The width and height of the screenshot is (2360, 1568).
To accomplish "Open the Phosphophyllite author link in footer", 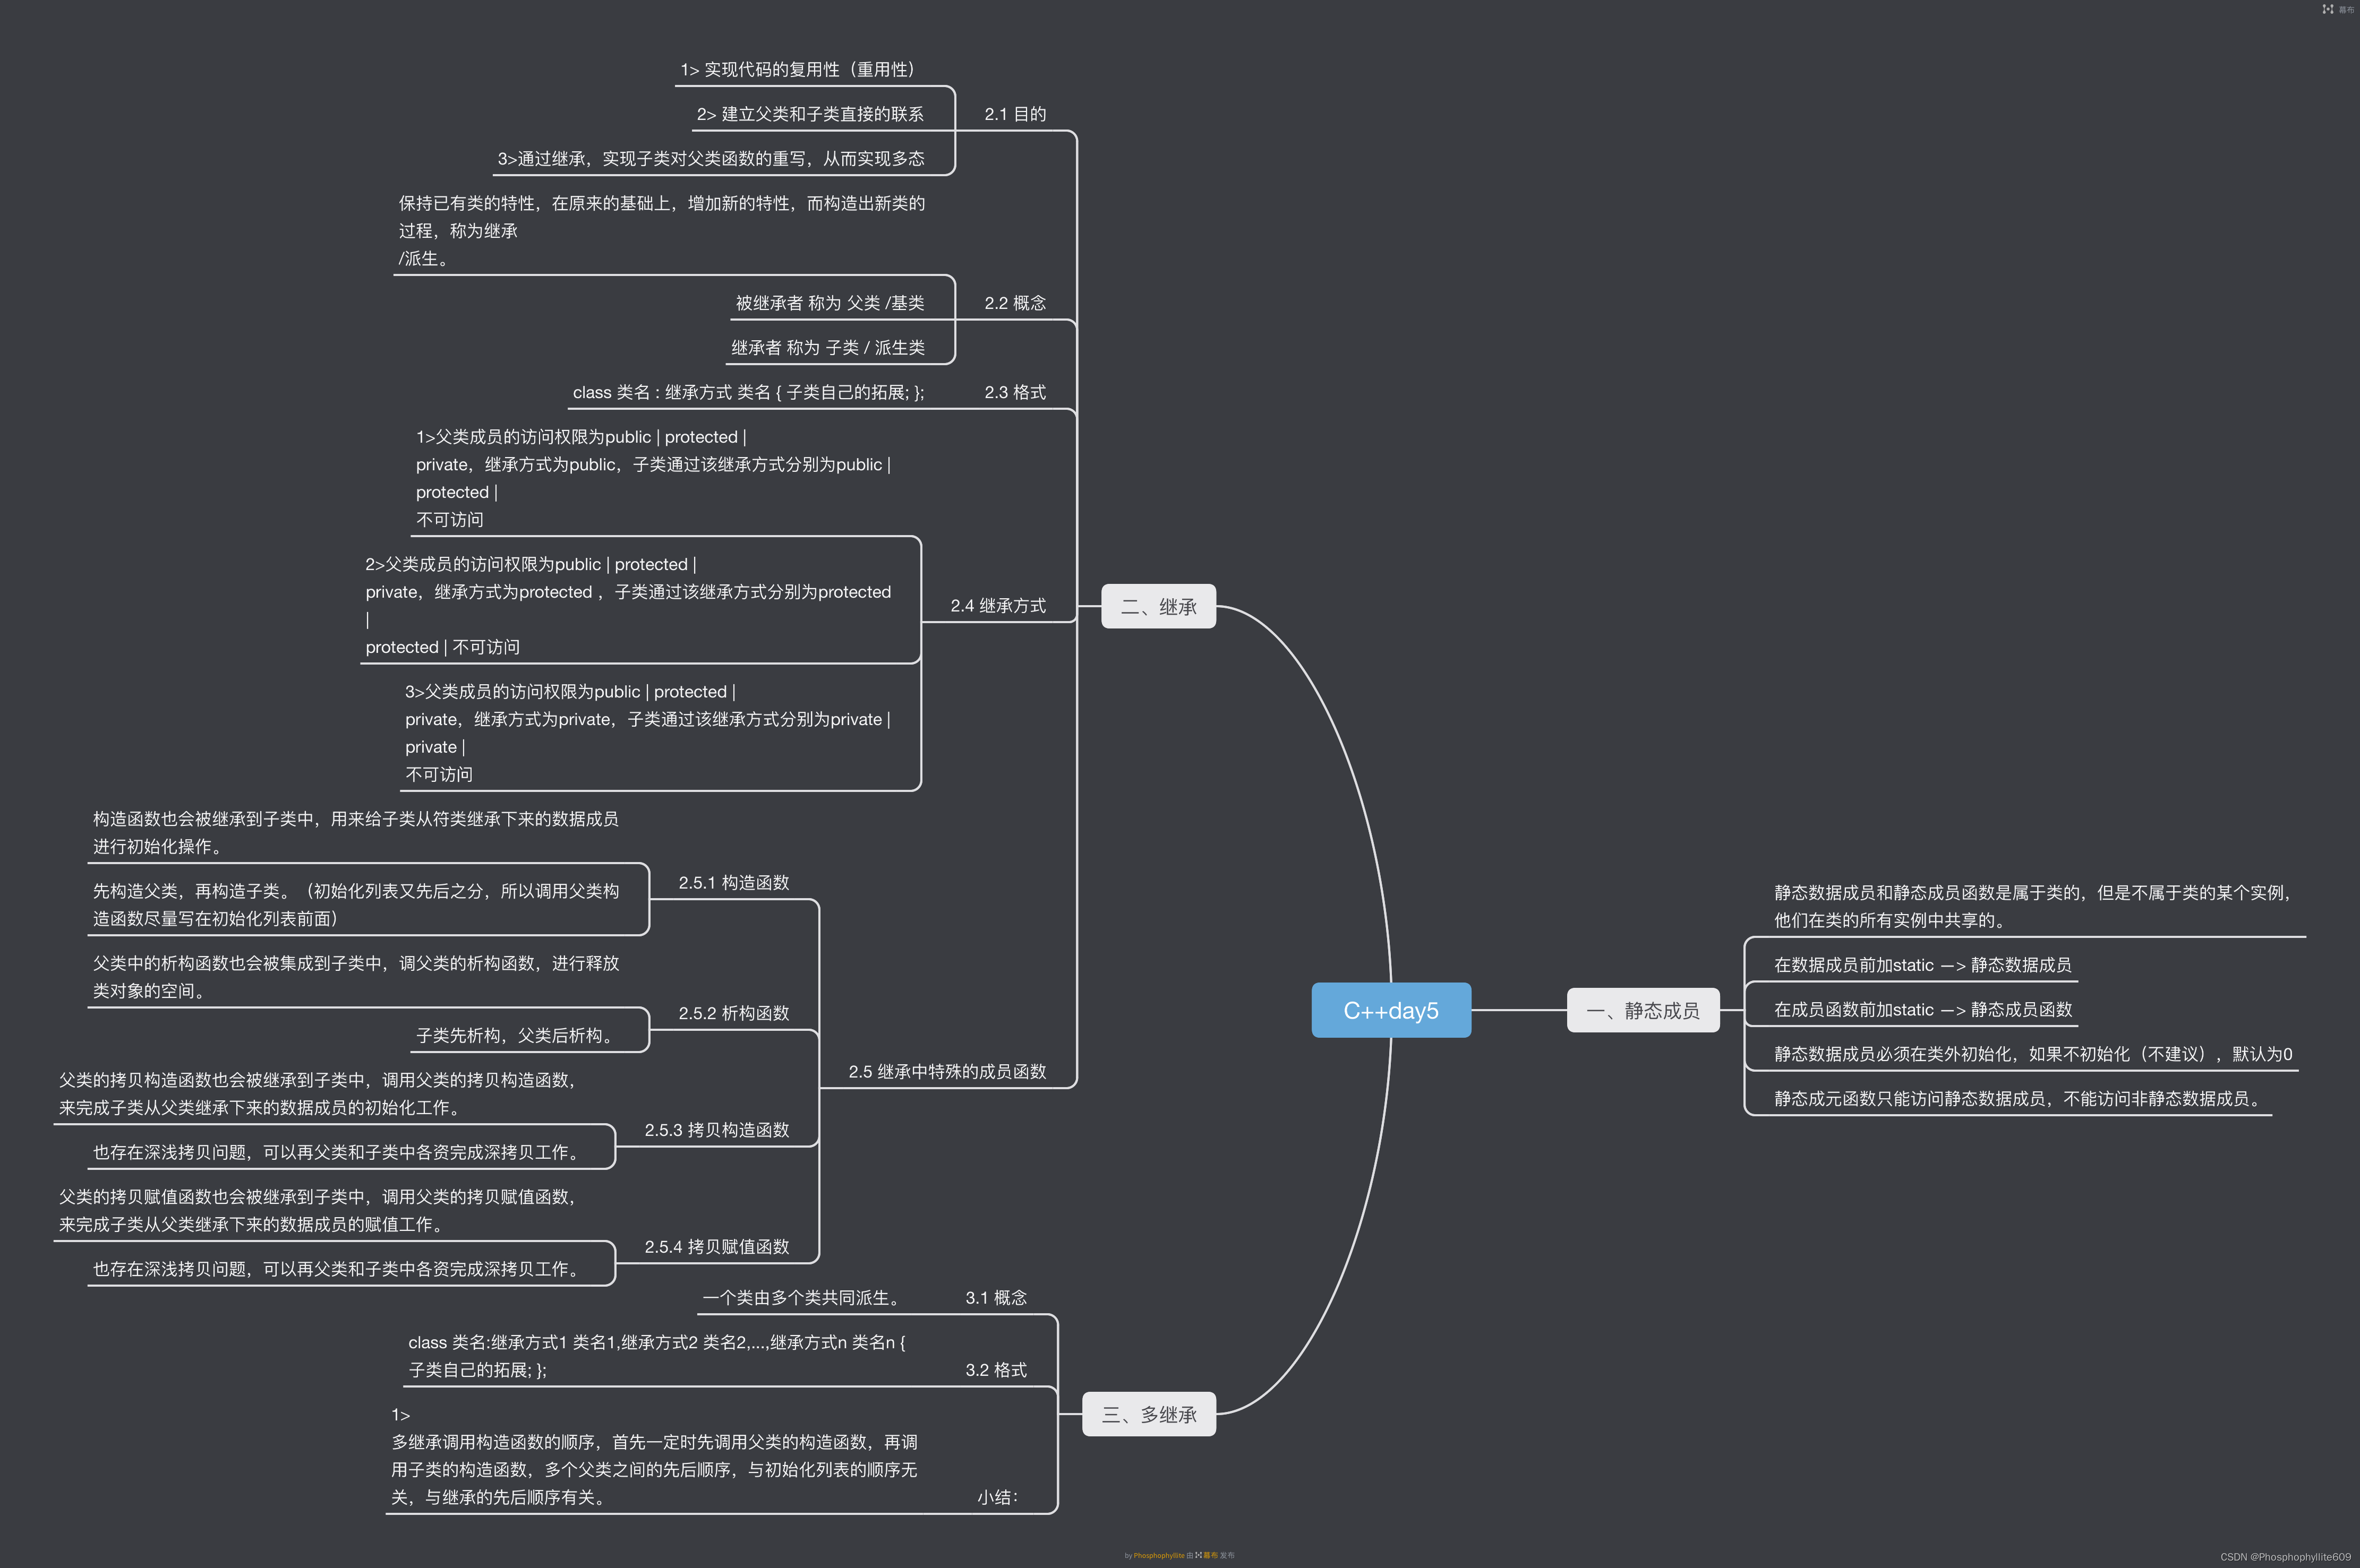I will tap(1158, 1555).
